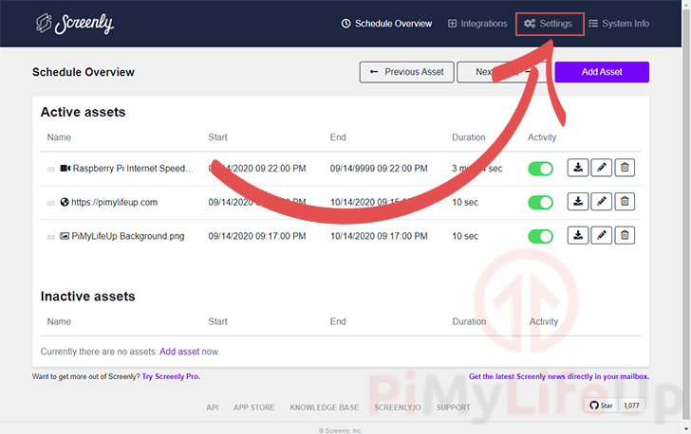The width and height of the screenshot is (691, 434).
Task: Download the Raspberry Pi Internet Speed asset
Action: pyautogui.click(x=578, y=168)
